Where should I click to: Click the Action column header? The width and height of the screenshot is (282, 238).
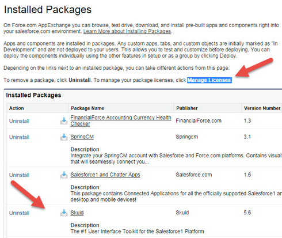coord(16,108)
